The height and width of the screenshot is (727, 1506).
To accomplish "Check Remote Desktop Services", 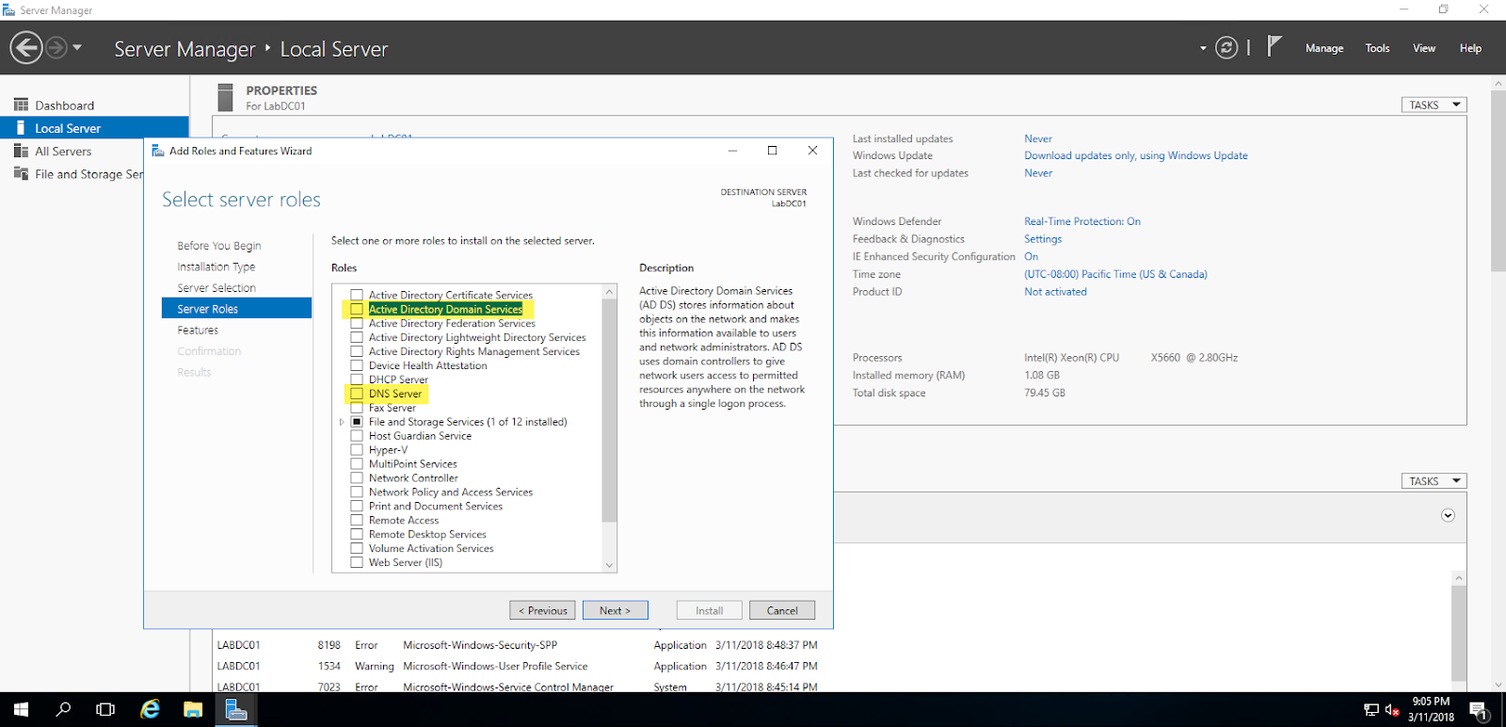I will coord(357,534).
